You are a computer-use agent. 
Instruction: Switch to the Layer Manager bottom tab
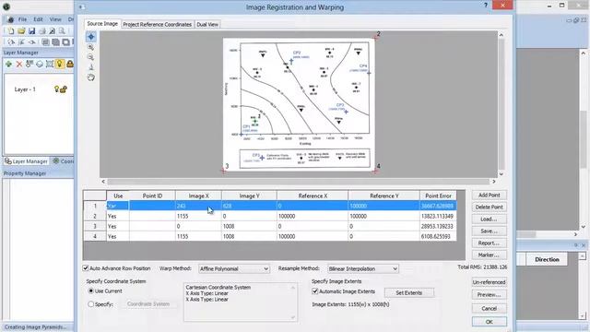pos(27,161)
